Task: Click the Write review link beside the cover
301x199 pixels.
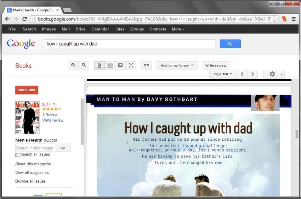Action: (x=53, y=120)
